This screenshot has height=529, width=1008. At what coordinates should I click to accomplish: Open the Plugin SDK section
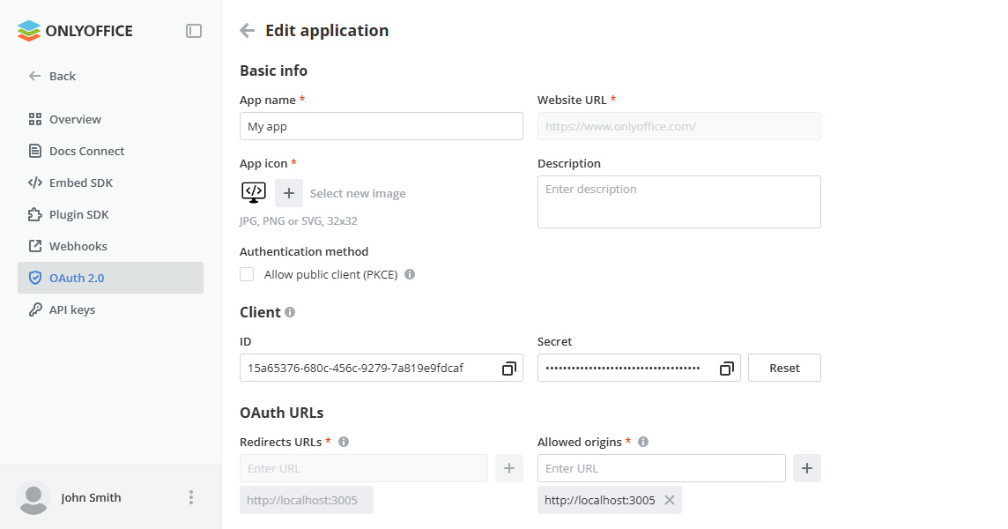[110, 214]
